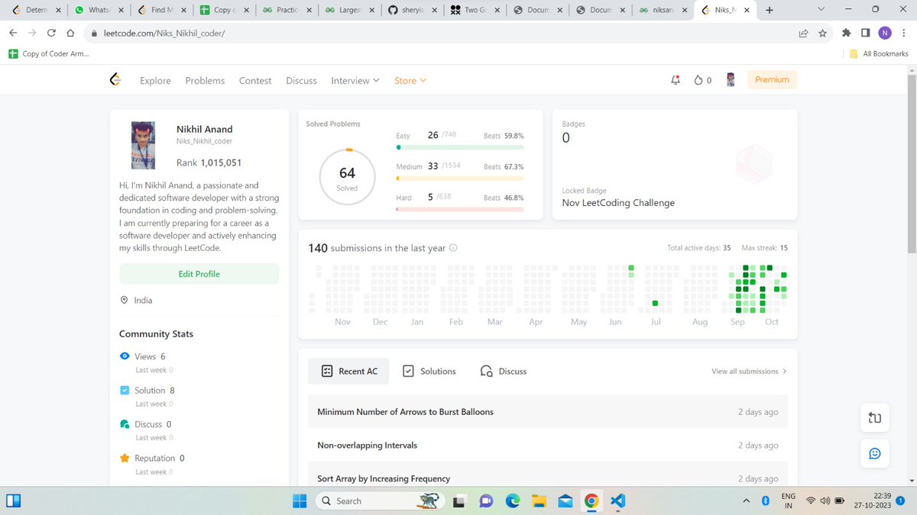Bookmark this page with star icon

[822, 34]
